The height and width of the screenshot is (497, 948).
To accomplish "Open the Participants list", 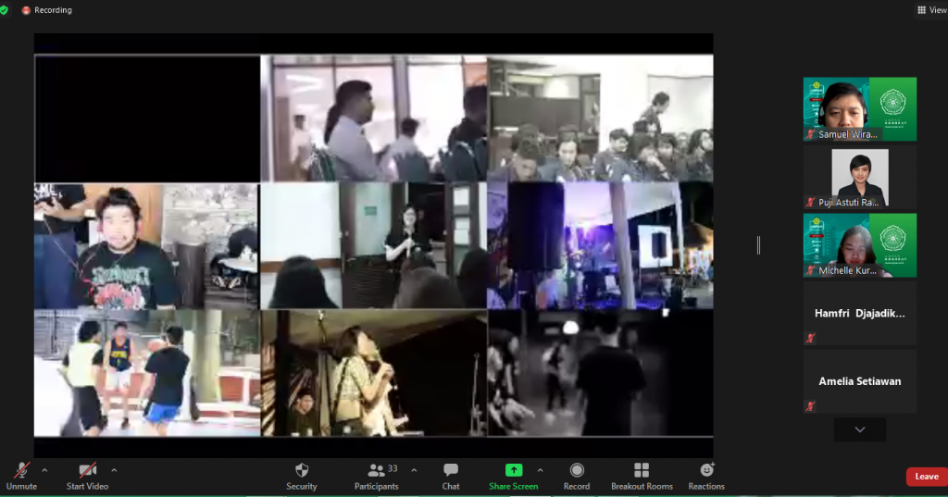I will pos(376,471).
